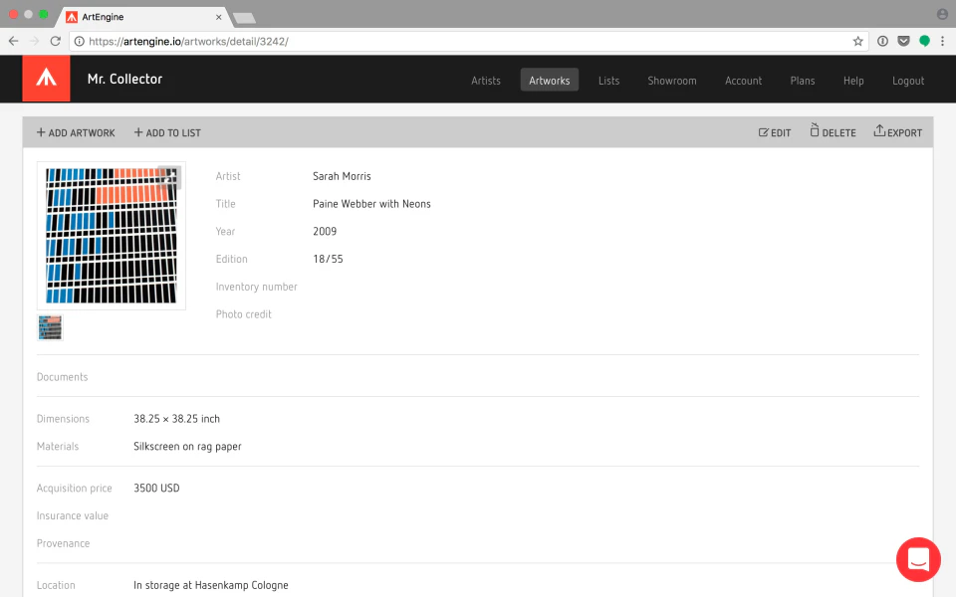The height and width of the screenshot is (597, 956).
Task: Click the Edit pencil icon
Action: [762, 131]
